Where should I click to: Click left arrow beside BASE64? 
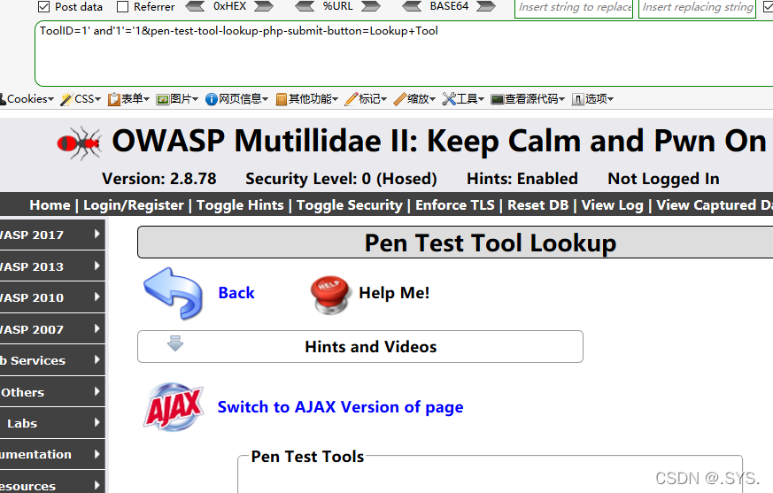click(412, 6)
